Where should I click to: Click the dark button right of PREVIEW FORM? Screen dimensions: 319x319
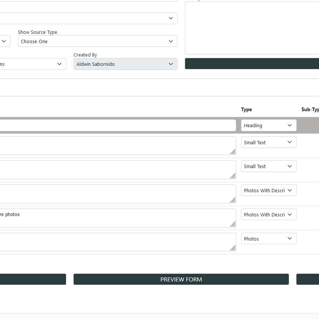(307, 279)
